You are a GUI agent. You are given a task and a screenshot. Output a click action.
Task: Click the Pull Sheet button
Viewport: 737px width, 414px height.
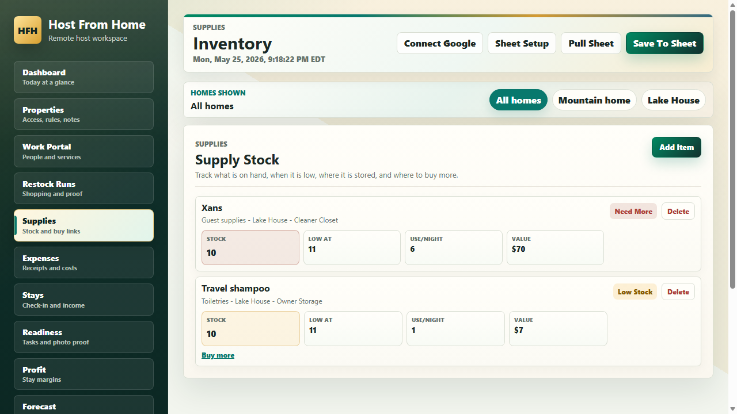(591, 43)
